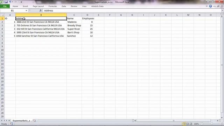Image resolution: width=224 pixels, height=126 pixels.
Task: Click the Ben's Shop cell
Action: (x=74, y=33)
